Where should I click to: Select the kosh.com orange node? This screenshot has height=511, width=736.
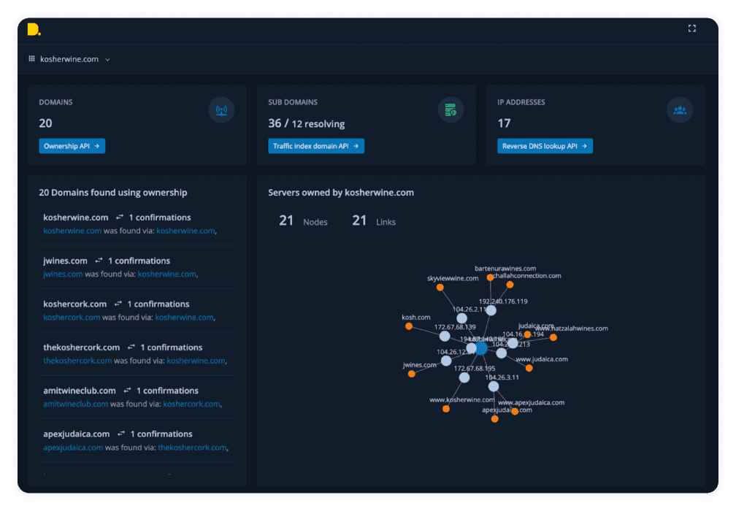point(409,326)
